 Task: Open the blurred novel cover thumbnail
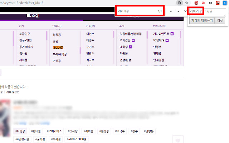[x=5, y=118]
